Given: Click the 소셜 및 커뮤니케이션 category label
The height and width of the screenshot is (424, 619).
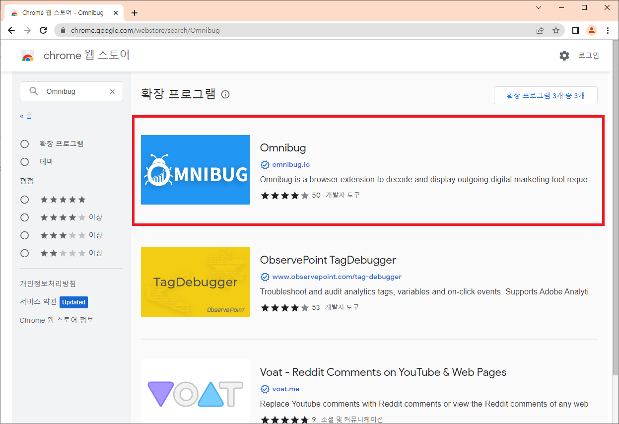Looking at the screenshot, I should pyautogui.click(x=352, y=420).
